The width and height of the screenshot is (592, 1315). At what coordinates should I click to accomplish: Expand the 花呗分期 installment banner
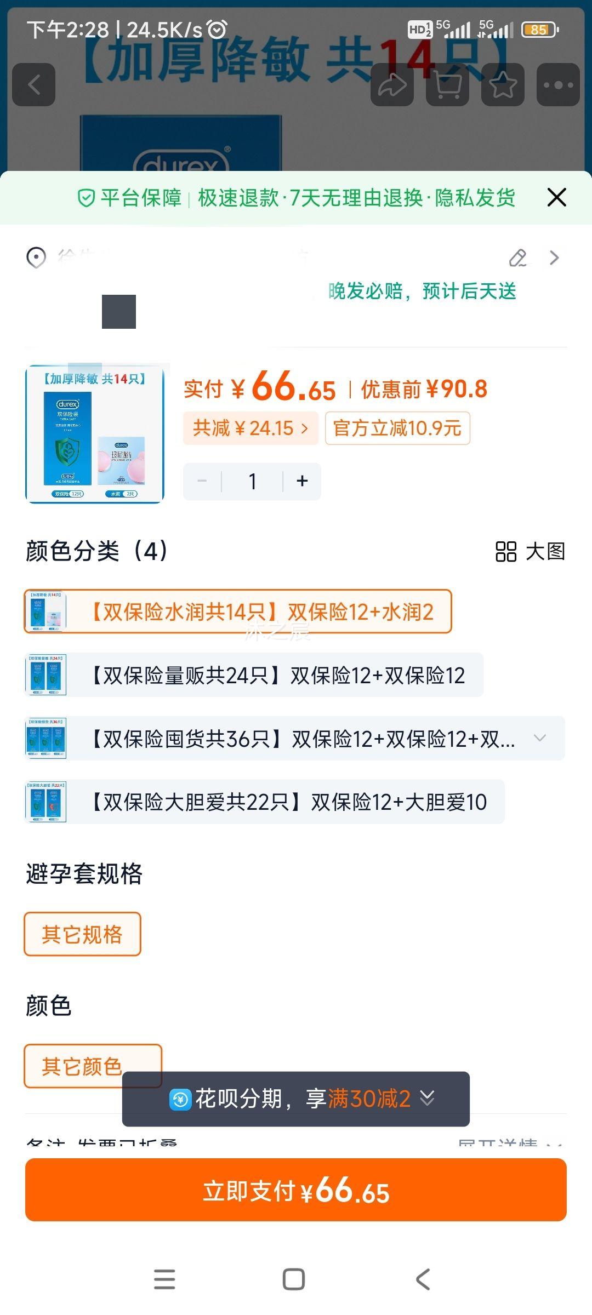click(296, 1099)
